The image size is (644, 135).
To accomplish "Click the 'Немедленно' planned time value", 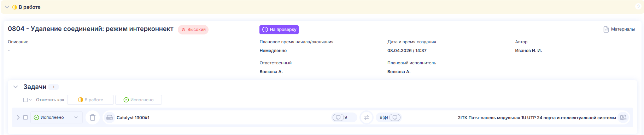I will 273,51.
